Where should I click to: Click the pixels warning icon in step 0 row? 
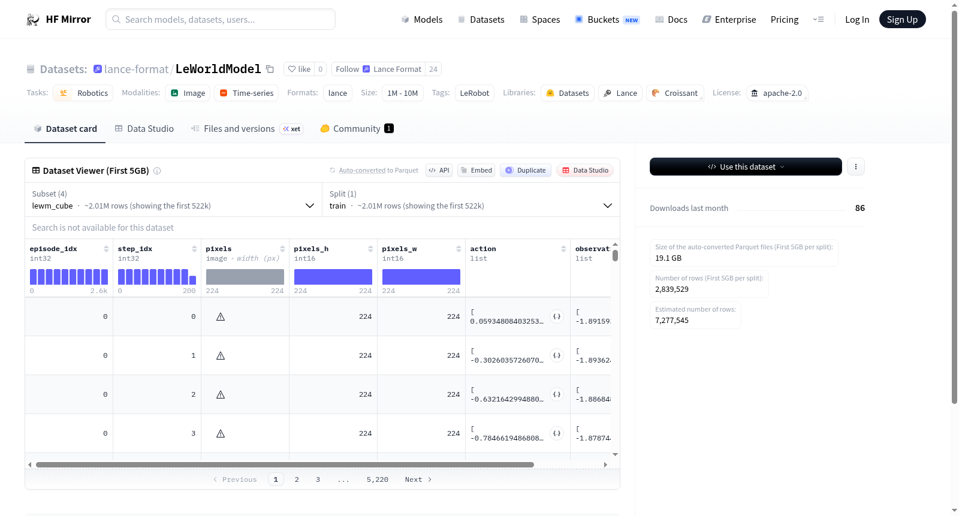click(x=221, y=316)
